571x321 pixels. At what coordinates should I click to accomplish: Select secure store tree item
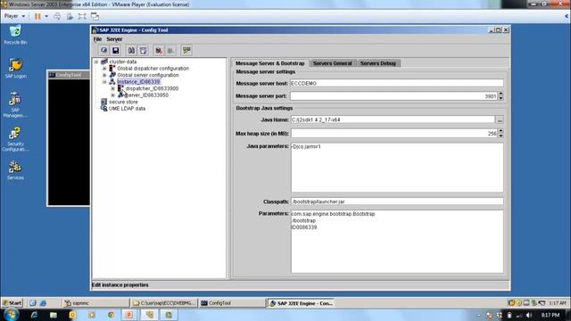123,102
